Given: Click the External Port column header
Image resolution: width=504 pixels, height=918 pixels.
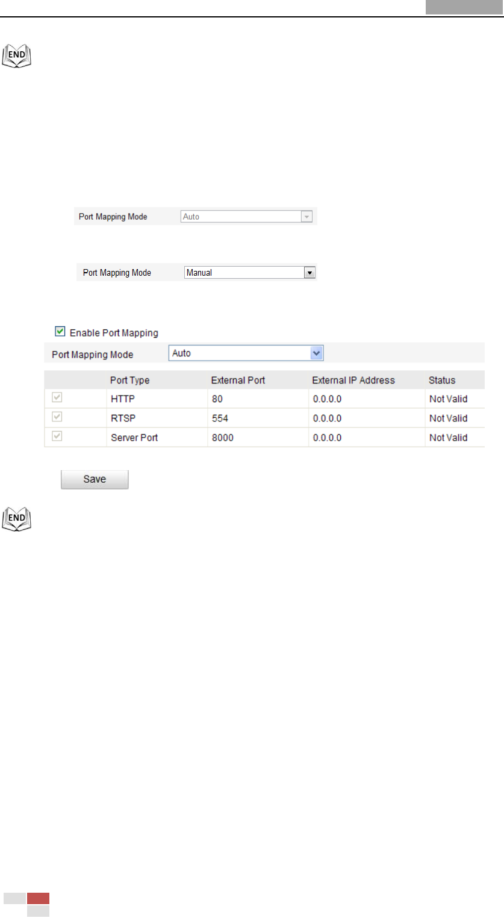Looking at the screenshot, I should click(x=238, y=380).
